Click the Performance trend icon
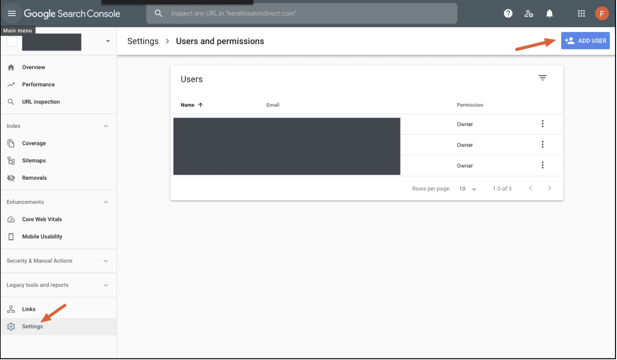The width and height of the screenshot is (617, 360). coord(11,85)
